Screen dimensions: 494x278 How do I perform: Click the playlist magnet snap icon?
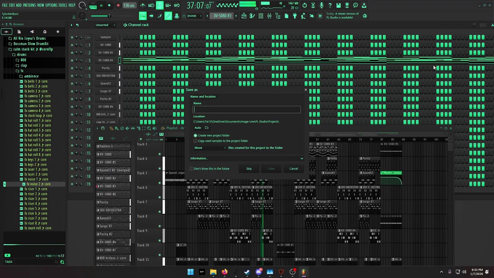tap(103, 128)
